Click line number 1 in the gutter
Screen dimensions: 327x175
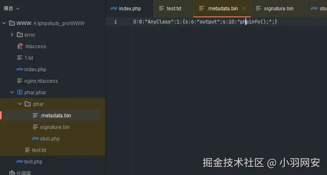click(115, 22)
